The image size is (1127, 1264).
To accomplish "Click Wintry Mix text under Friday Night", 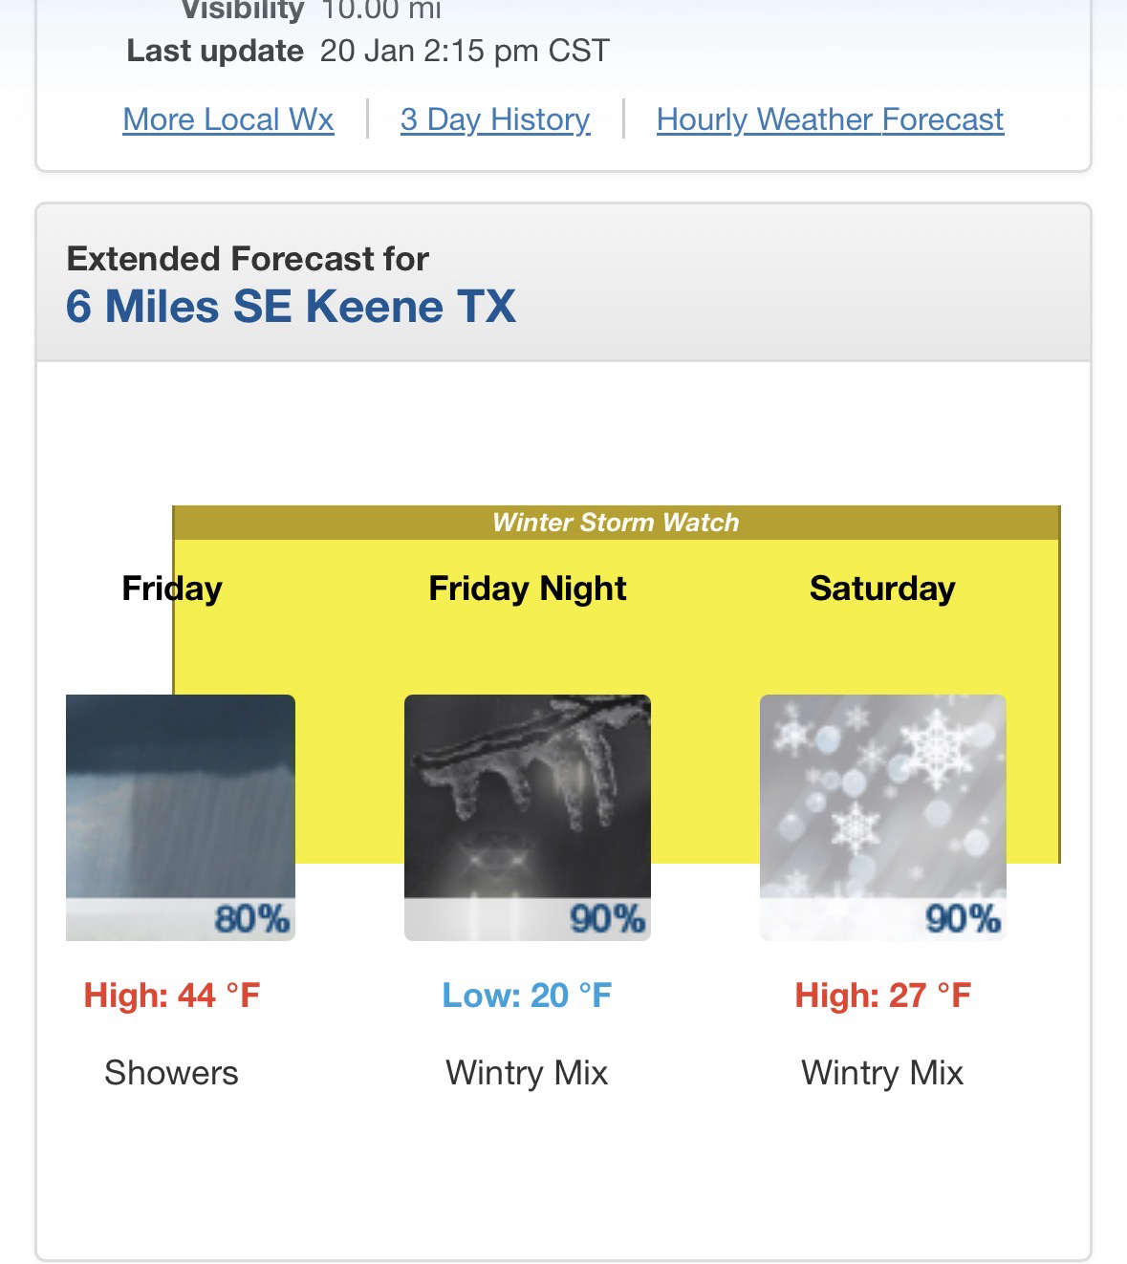I will [x=527, y=1073].
